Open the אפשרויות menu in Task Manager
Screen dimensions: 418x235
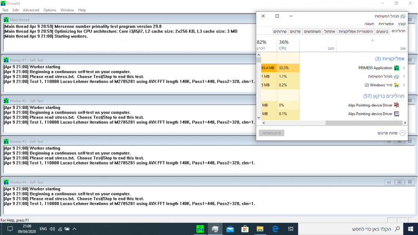pyautogui.click(x=386, y=24)
